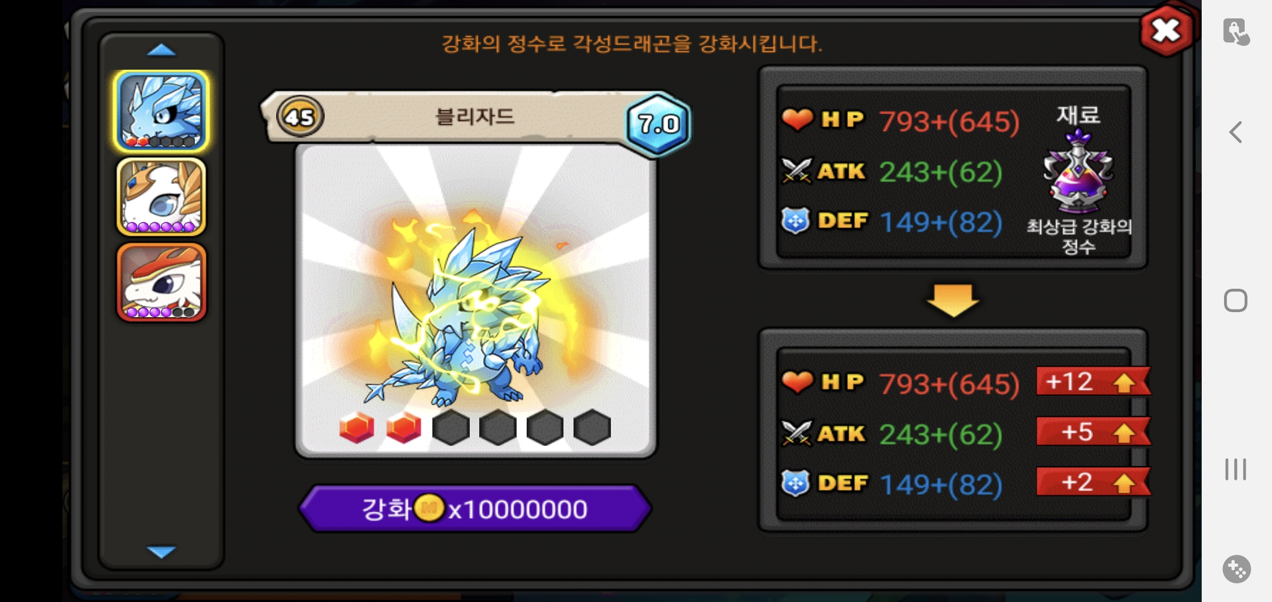Tap the first red filled gem slot
The height and width of the screenshot is (602, 1272).
click(356, 428)
